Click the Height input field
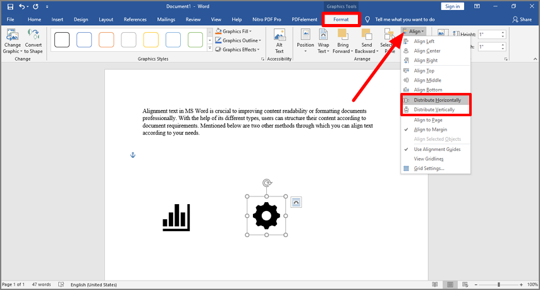Viewport: 540px width, 290px height. tap(489, 34)
